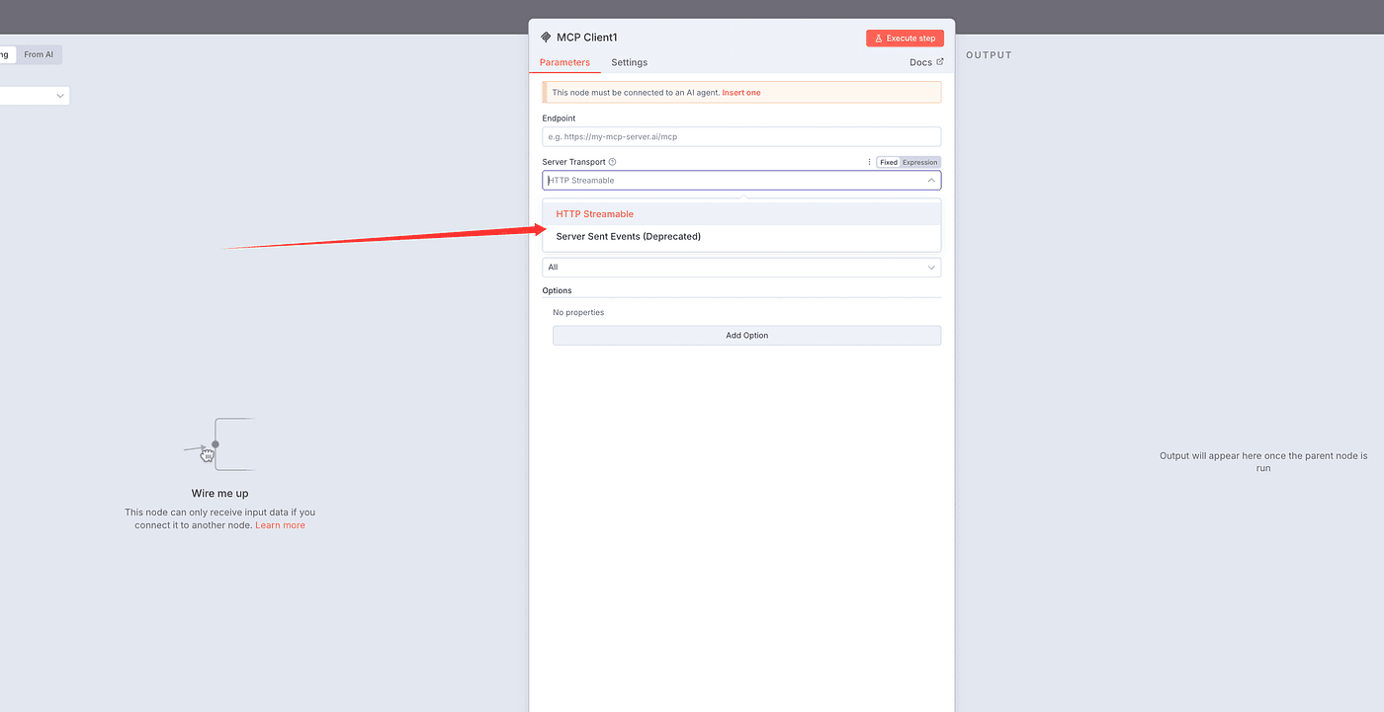
Task: Expand the All dropdown
Action: [740, 268]
